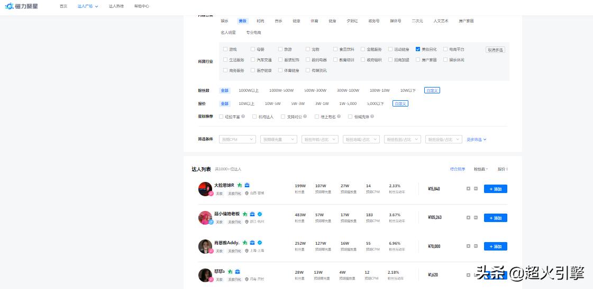The image size is (593, 289).
Task: Click help icon next to 榜上有名
Action: tap(339, 117)
